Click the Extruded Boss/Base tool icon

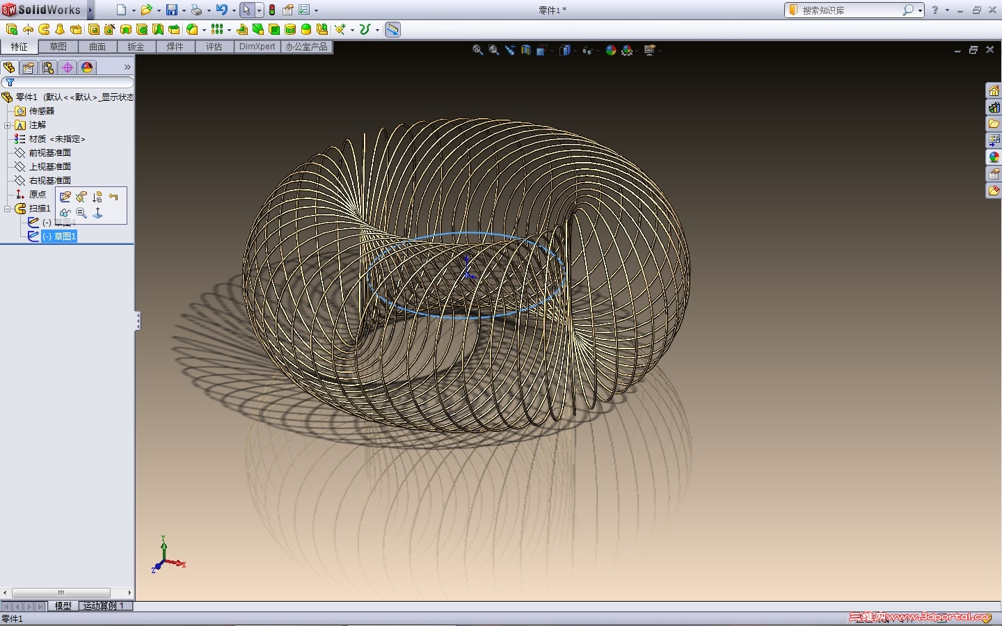click(x=12, y=29)
